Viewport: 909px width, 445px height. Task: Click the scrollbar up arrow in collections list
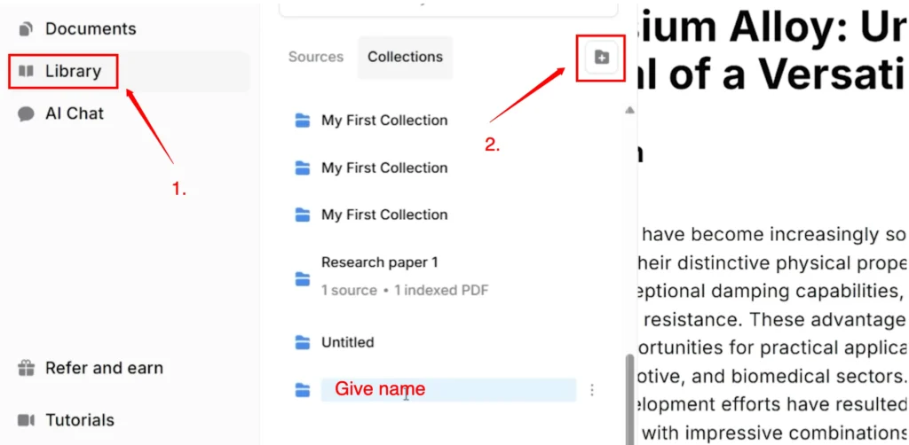pos(629,111)
